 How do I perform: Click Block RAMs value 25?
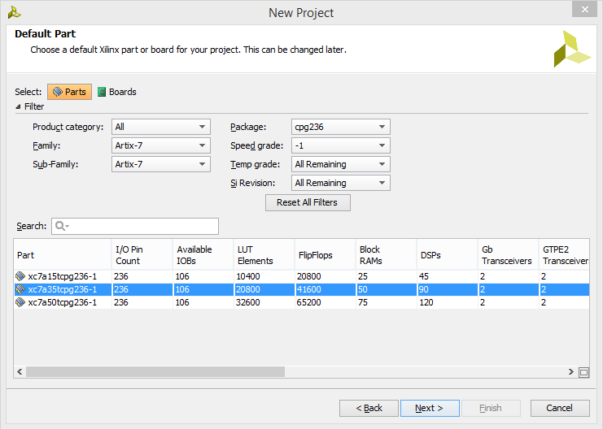coord(363,276)
